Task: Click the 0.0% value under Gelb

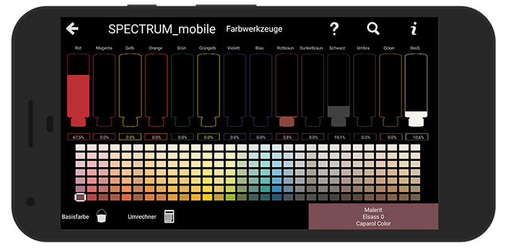Action: [x=130, y=137]
